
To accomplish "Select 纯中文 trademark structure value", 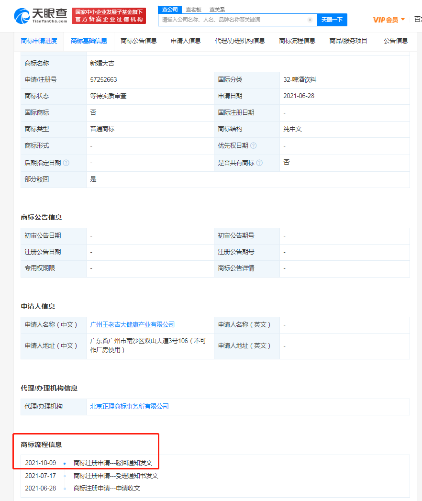I will pos(293,129).
